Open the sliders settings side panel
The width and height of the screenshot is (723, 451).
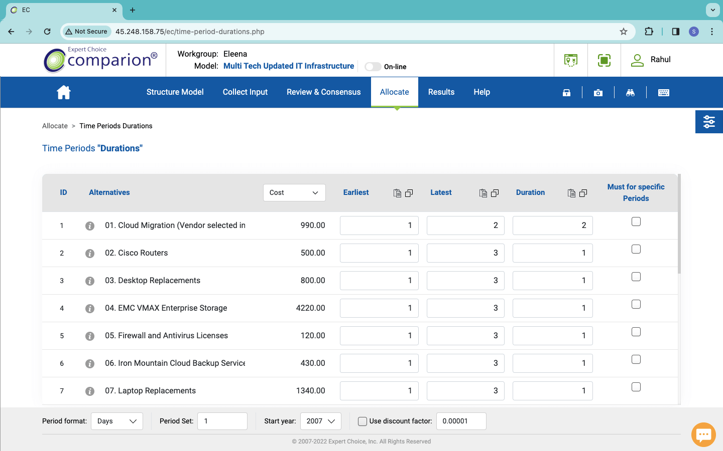709,122
